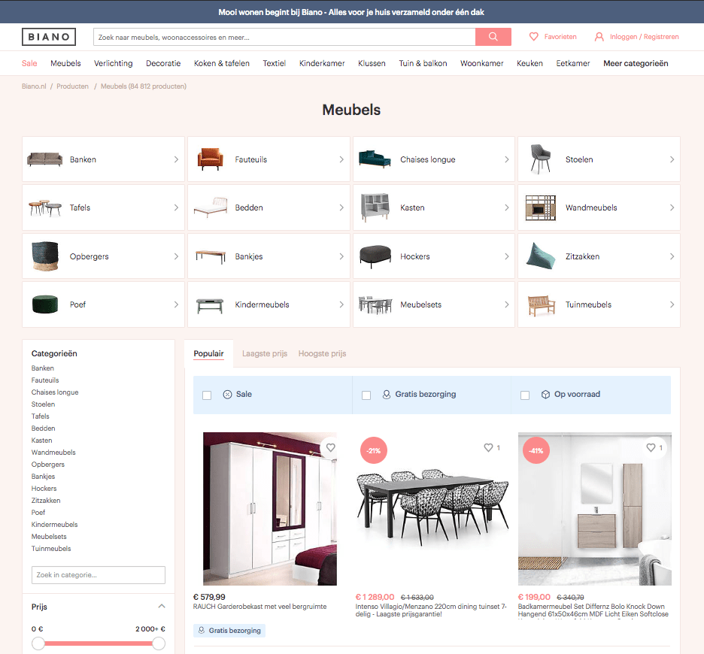
Task: Open Meer categorieën menu
Action: [x=636, y=64]
